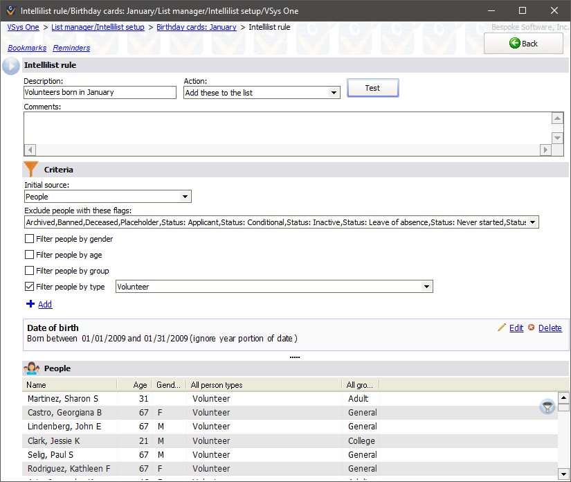Expand the excluded flags dropdown
Screen dimensions: 571x482
click(533, 222)
